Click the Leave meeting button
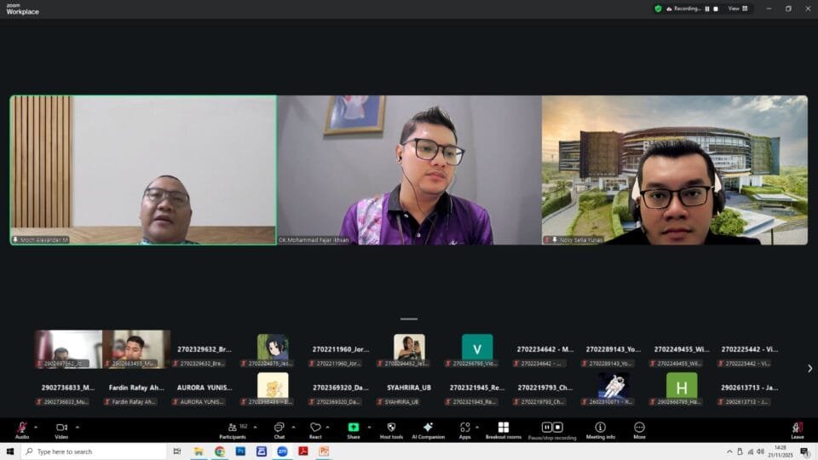818x460 pixels. (797, 428)
